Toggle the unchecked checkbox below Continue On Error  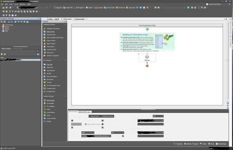103,121
